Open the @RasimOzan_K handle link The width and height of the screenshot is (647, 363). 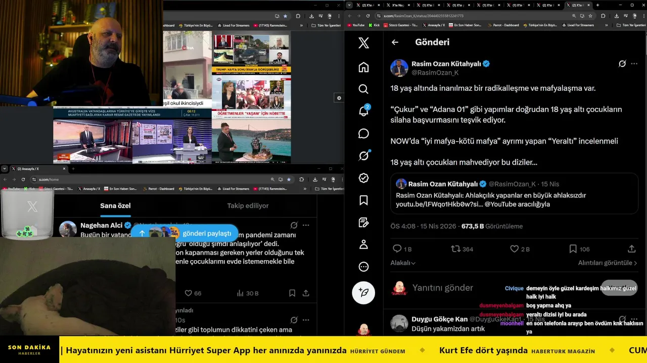435,73
